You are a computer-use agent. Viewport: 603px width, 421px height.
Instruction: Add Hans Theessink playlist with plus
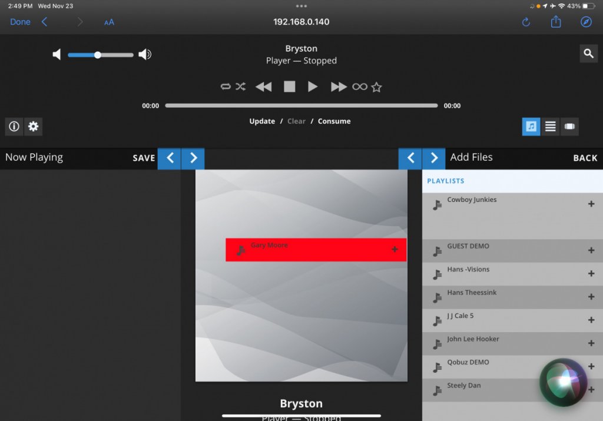pos(591,296)
